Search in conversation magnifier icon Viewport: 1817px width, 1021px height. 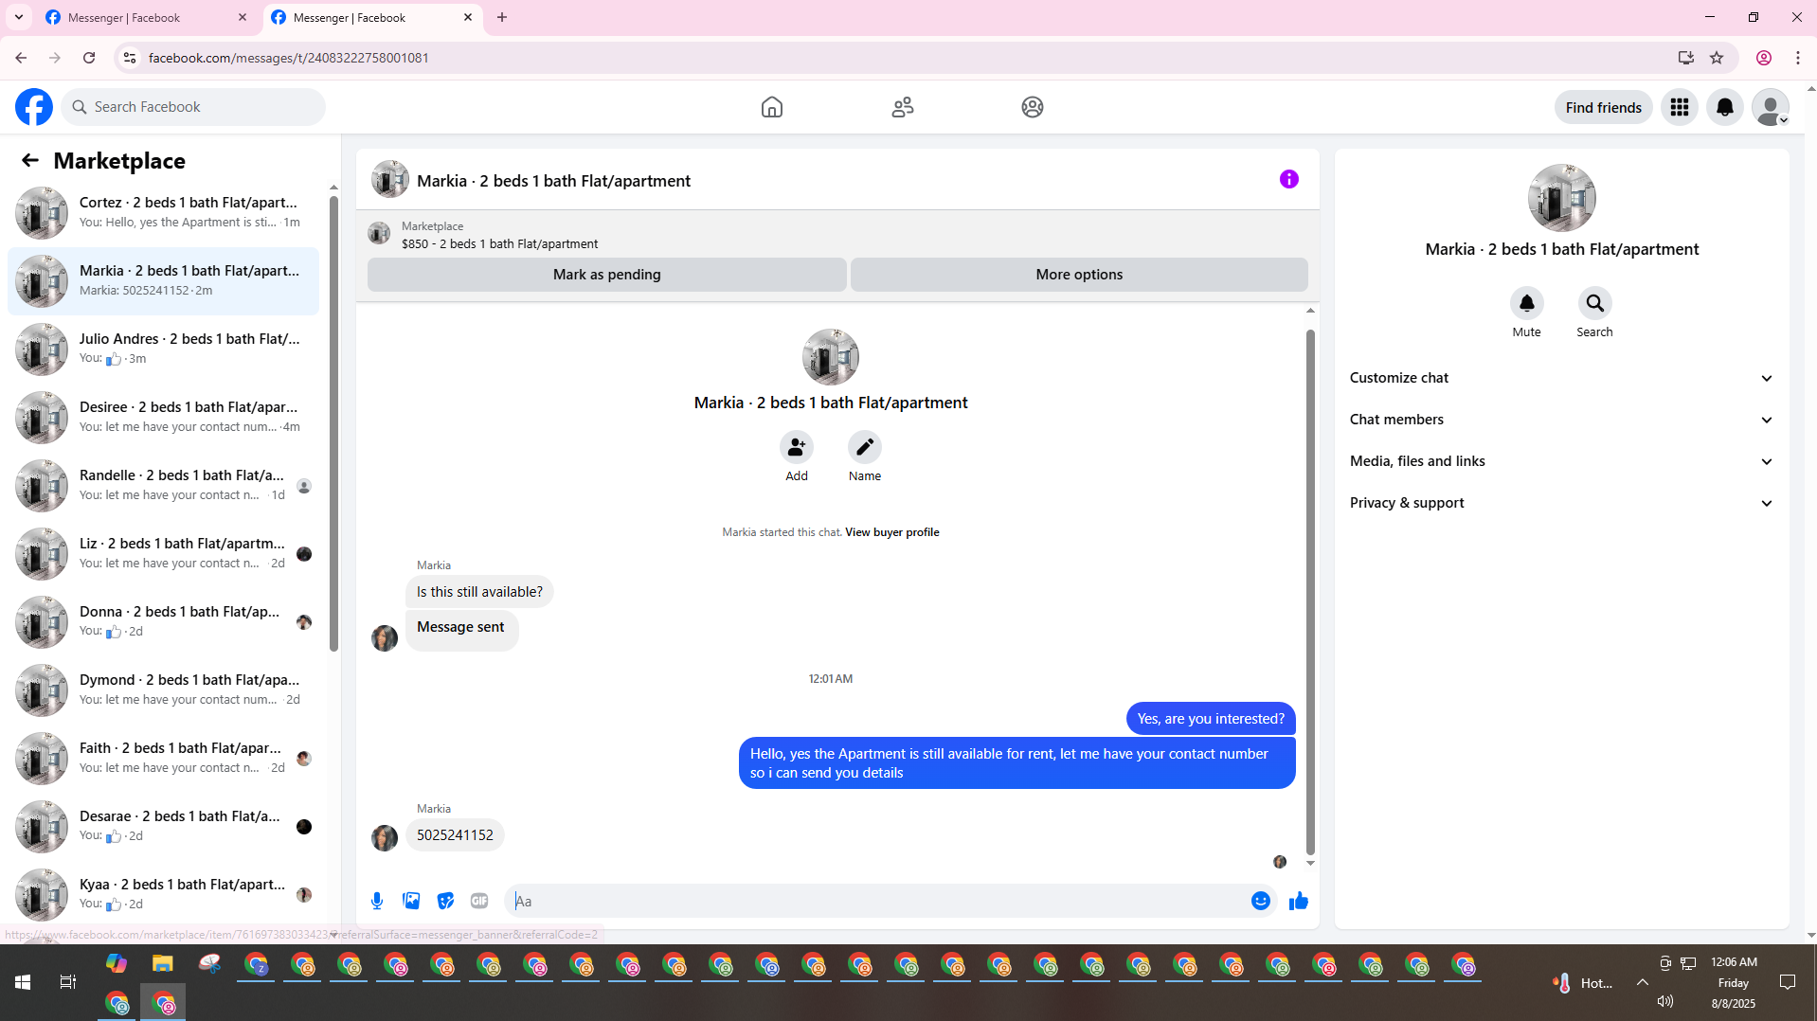coord(1595,303)
